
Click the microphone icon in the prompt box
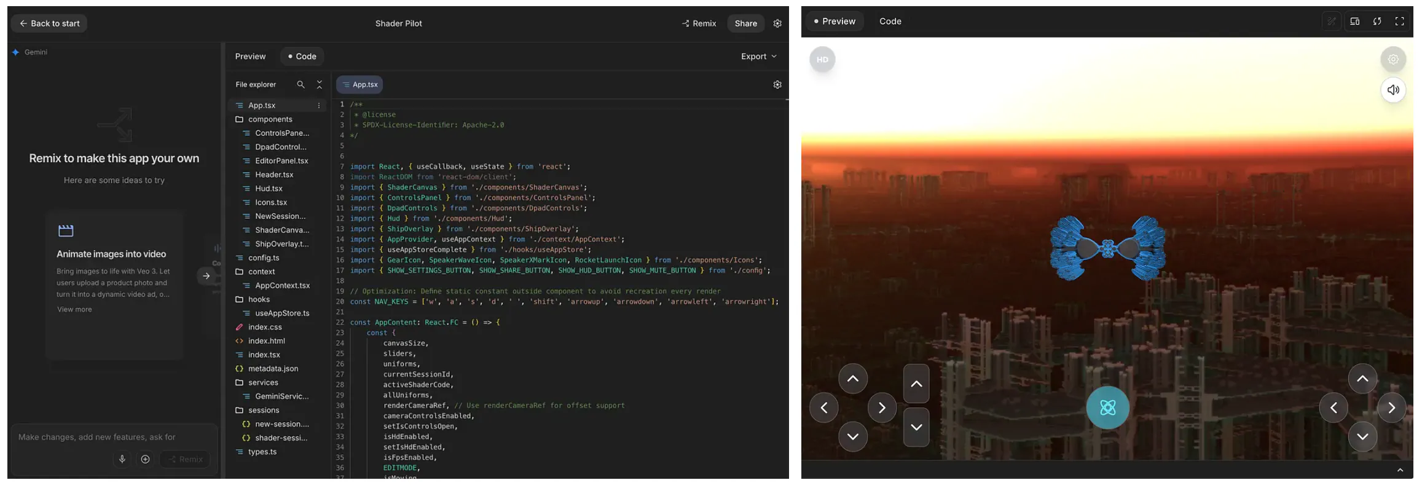122,459
